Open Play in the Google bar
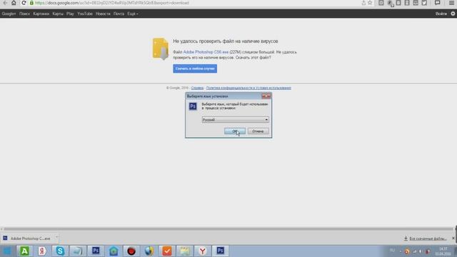Screen dimensions: 457x257 70,14
